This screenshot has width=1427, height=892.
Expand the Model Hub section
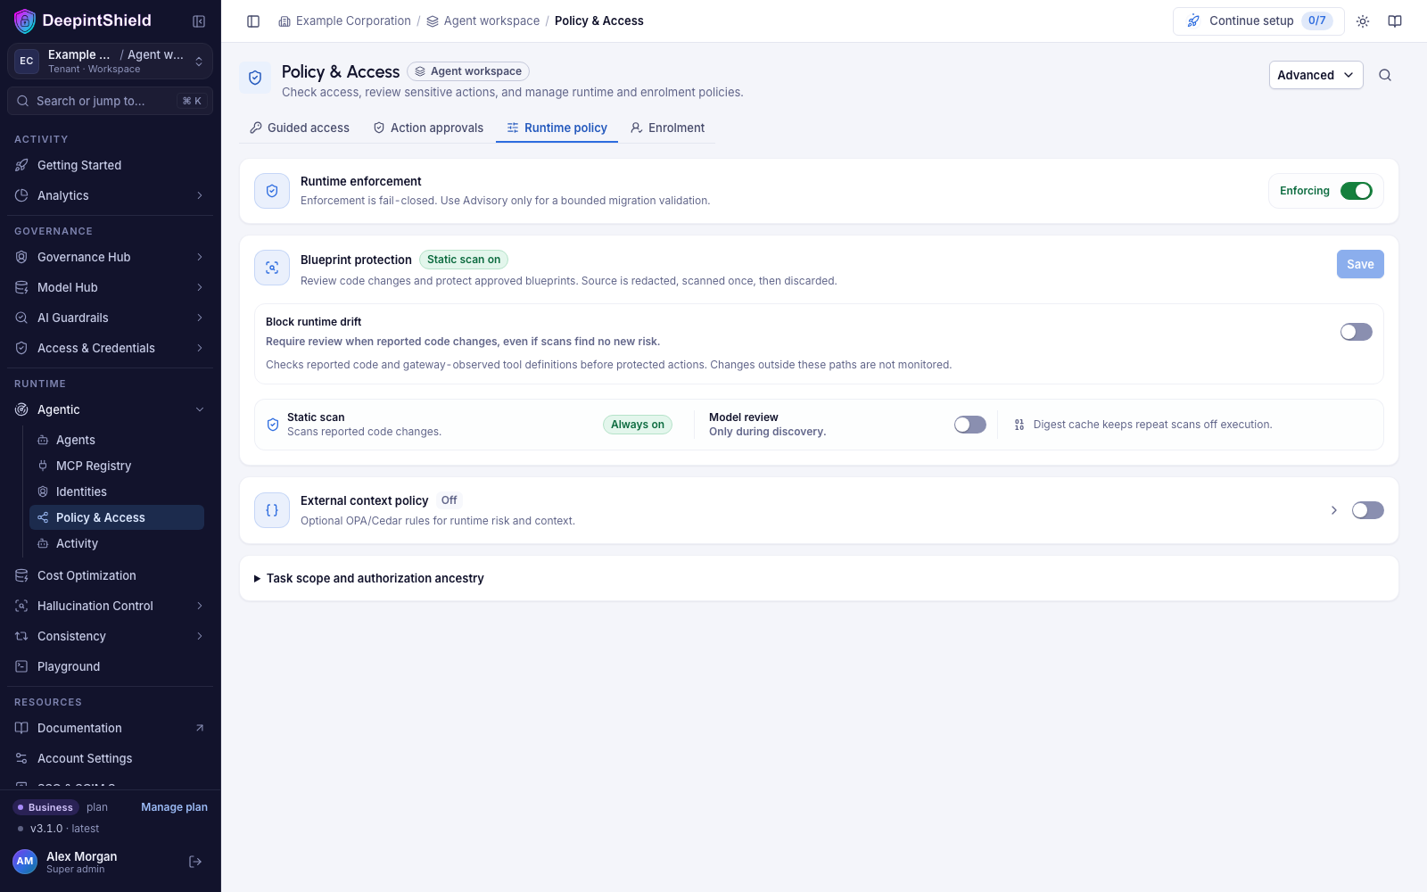(200, 287)
